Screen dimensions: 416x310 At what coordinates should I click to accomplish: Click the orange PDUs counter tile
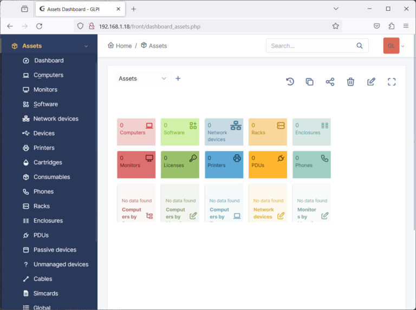click(x=268, y=164)
